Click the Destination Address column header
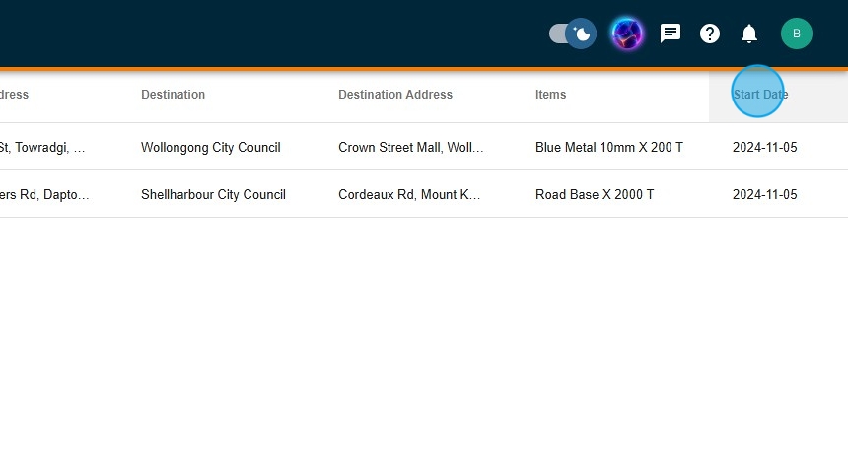The width and height of the screenshot is (848, 473). (395, 95)
